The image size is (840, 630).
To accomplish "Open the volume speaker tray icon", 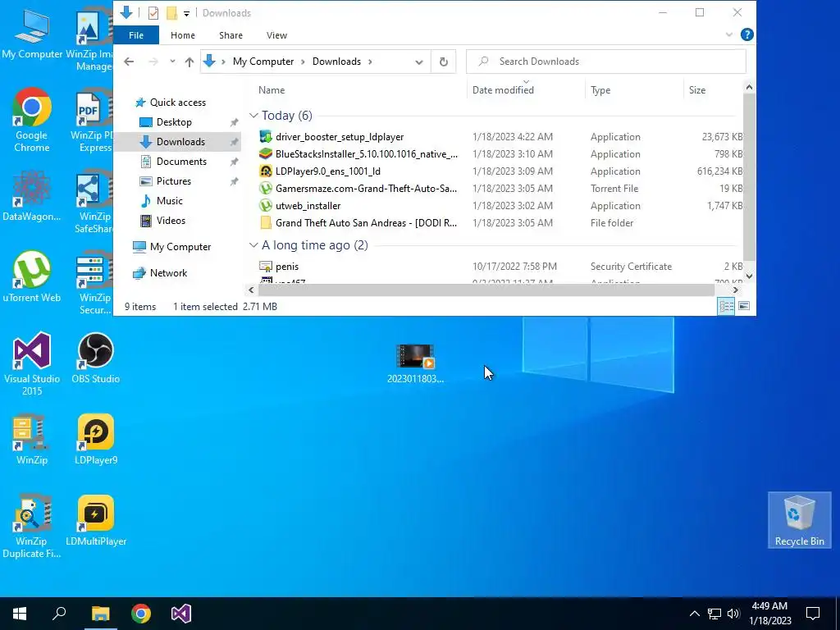I will [x=733, y=614].
